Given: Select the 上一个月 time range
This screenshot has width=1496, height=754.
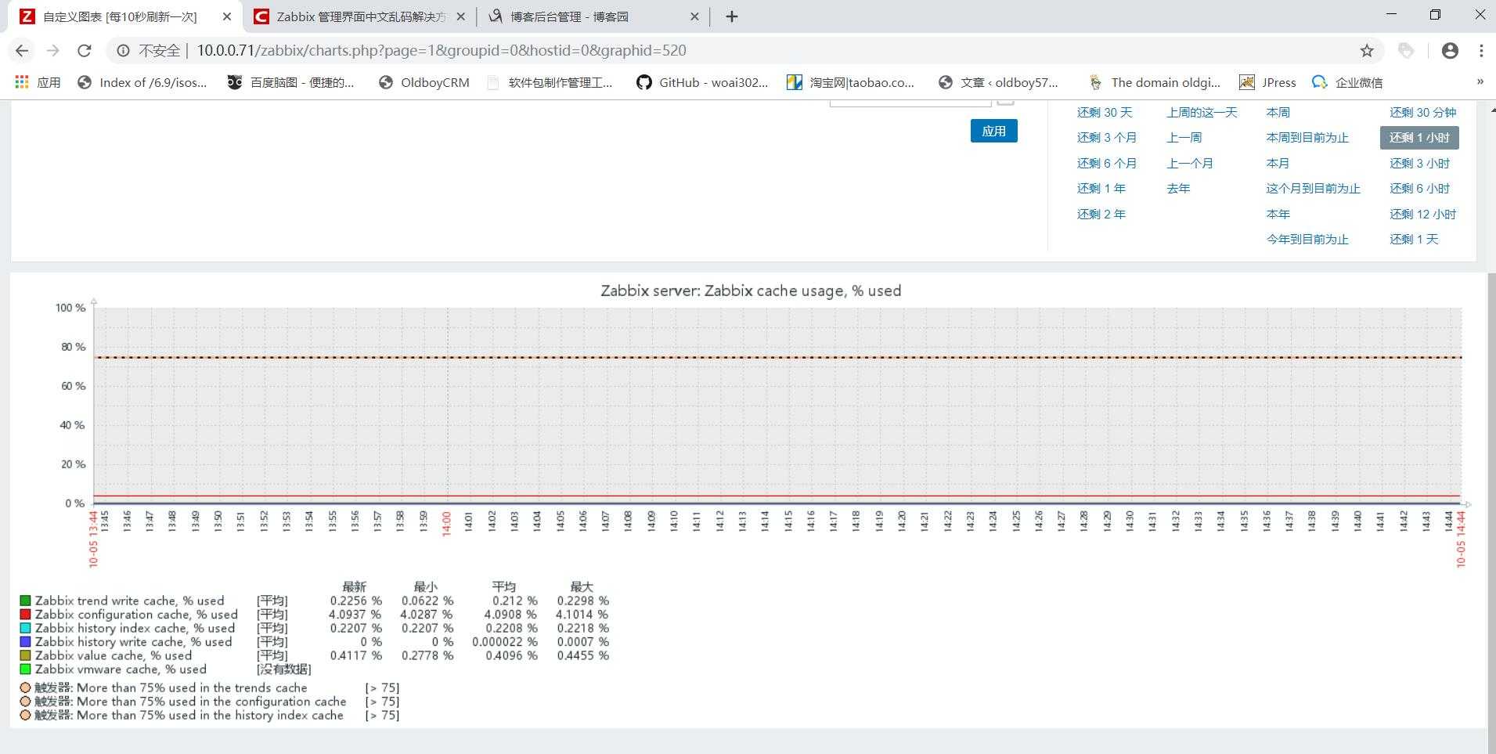Looking at the screenshot, I should (1189, 164).
